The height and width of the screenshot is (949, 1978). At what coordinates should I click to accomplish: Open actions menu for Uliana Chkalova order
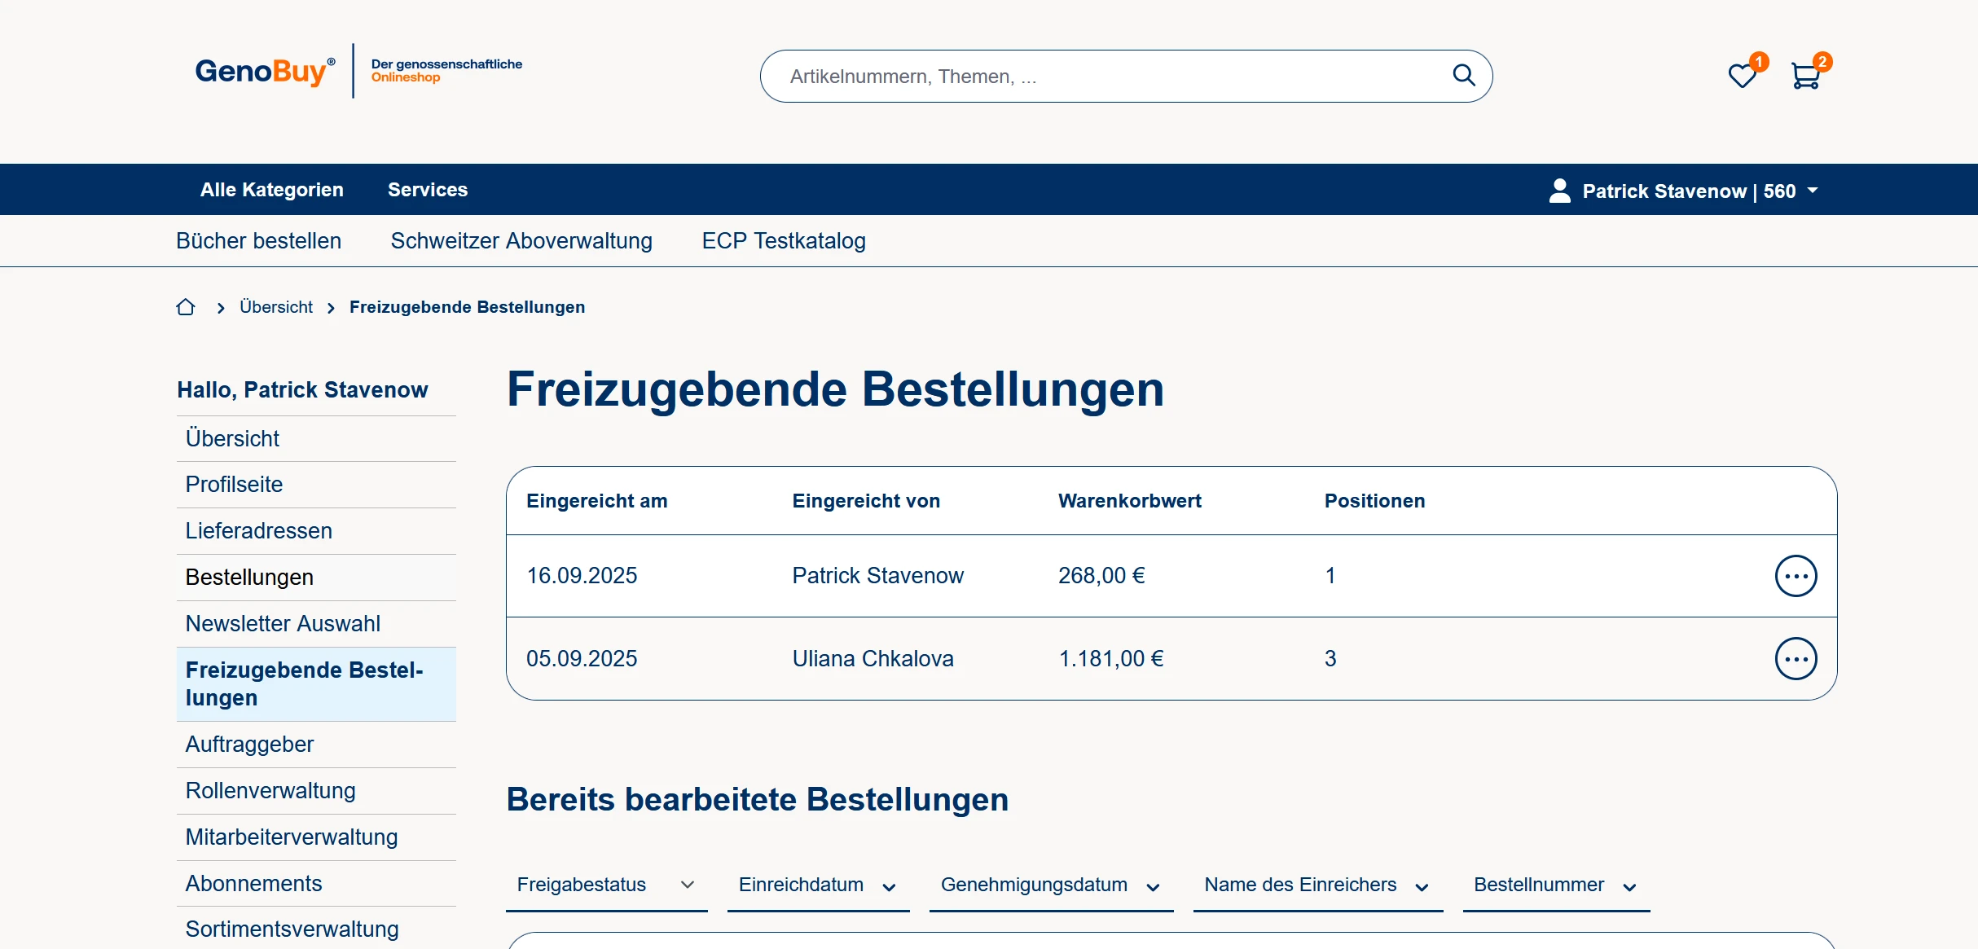(1796, 658)
